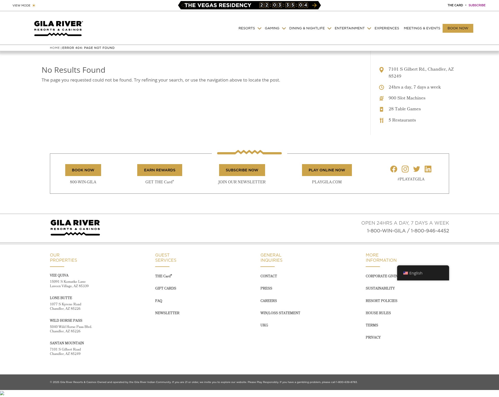Image resolution: width=499 pixels, height=397 pixels.
Task: Click the restaurants fork icon
Action: [382, 120]
